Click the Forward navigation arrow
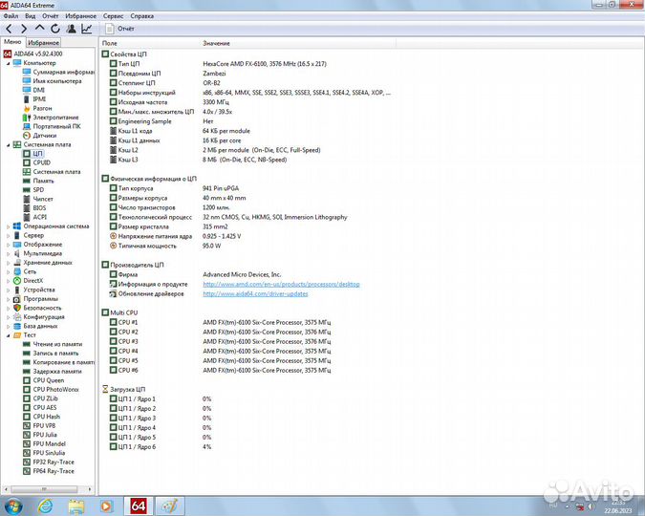 (24, 29)
